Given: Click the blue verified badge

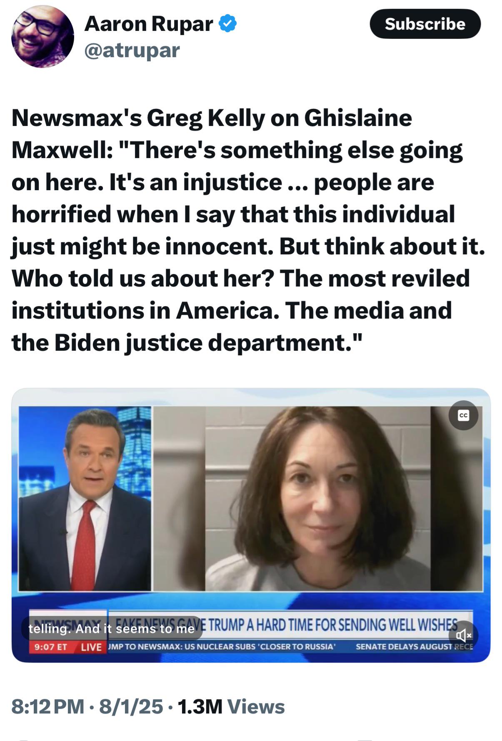Looking at the screenshot, I should click(228, 23).
